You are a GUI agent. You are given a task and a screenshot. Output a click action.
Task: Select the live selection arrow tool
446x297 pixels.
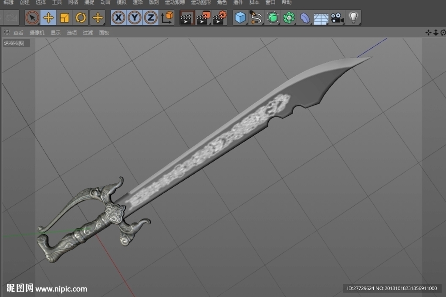click(32, 18)
